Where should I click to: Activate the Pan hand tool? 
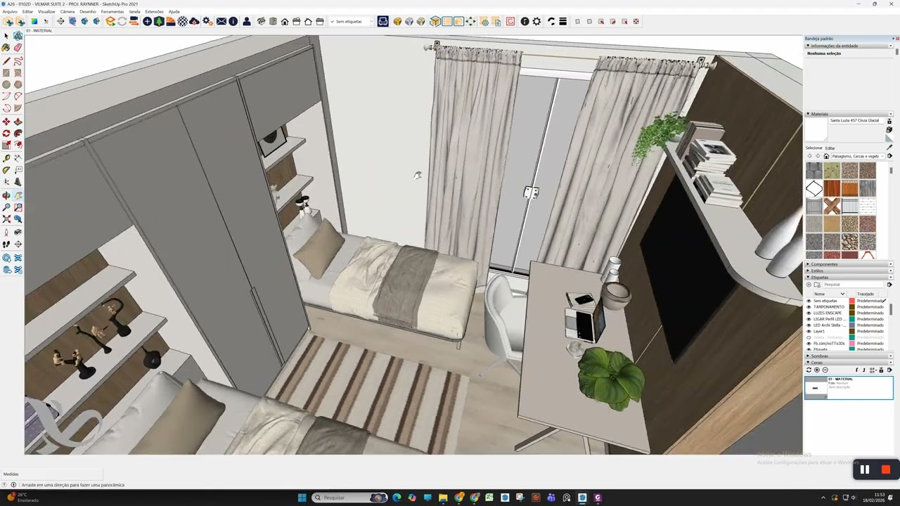[x=18, y=195]
